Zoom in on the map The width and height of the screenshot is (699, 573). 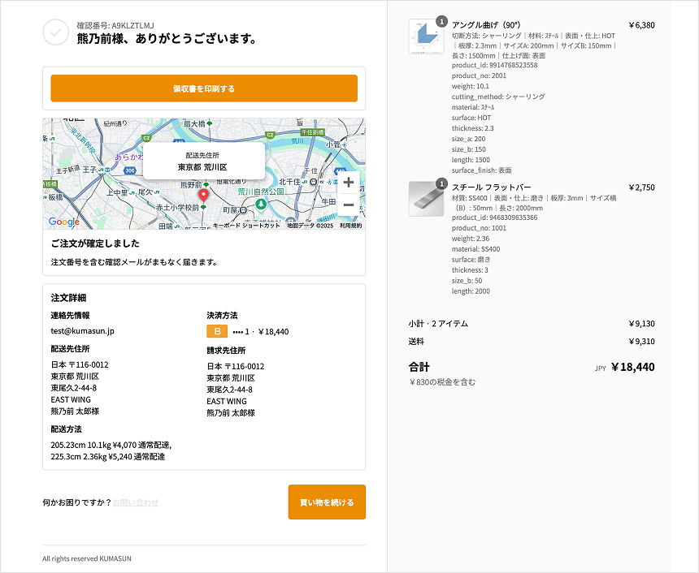point(349,183)
